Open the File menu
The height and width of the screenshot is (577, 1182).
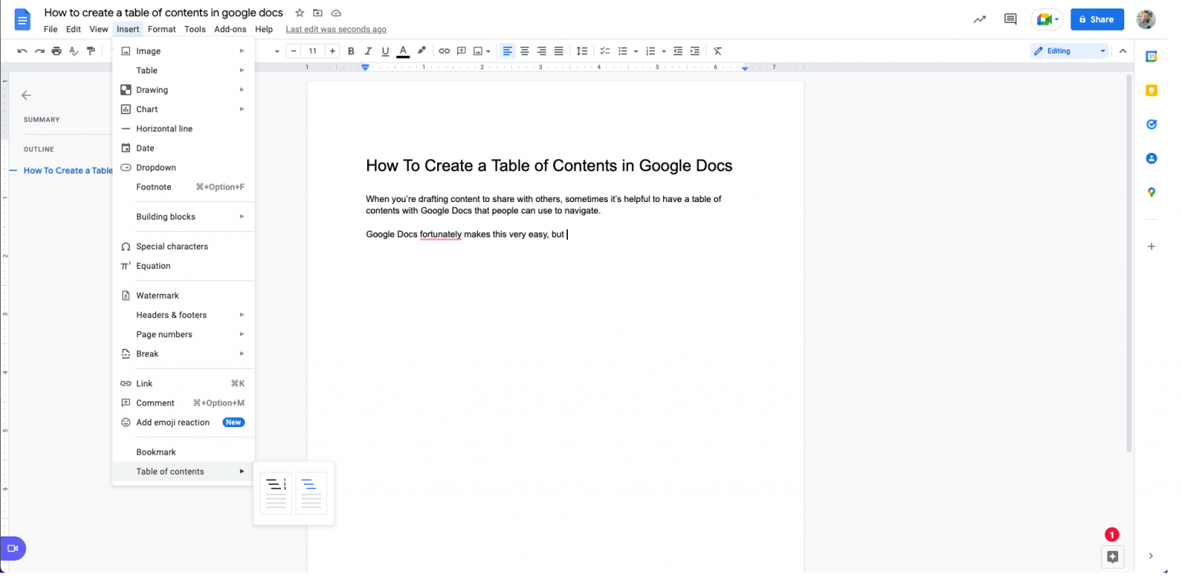pyautogui.click(x=51, y=29)
